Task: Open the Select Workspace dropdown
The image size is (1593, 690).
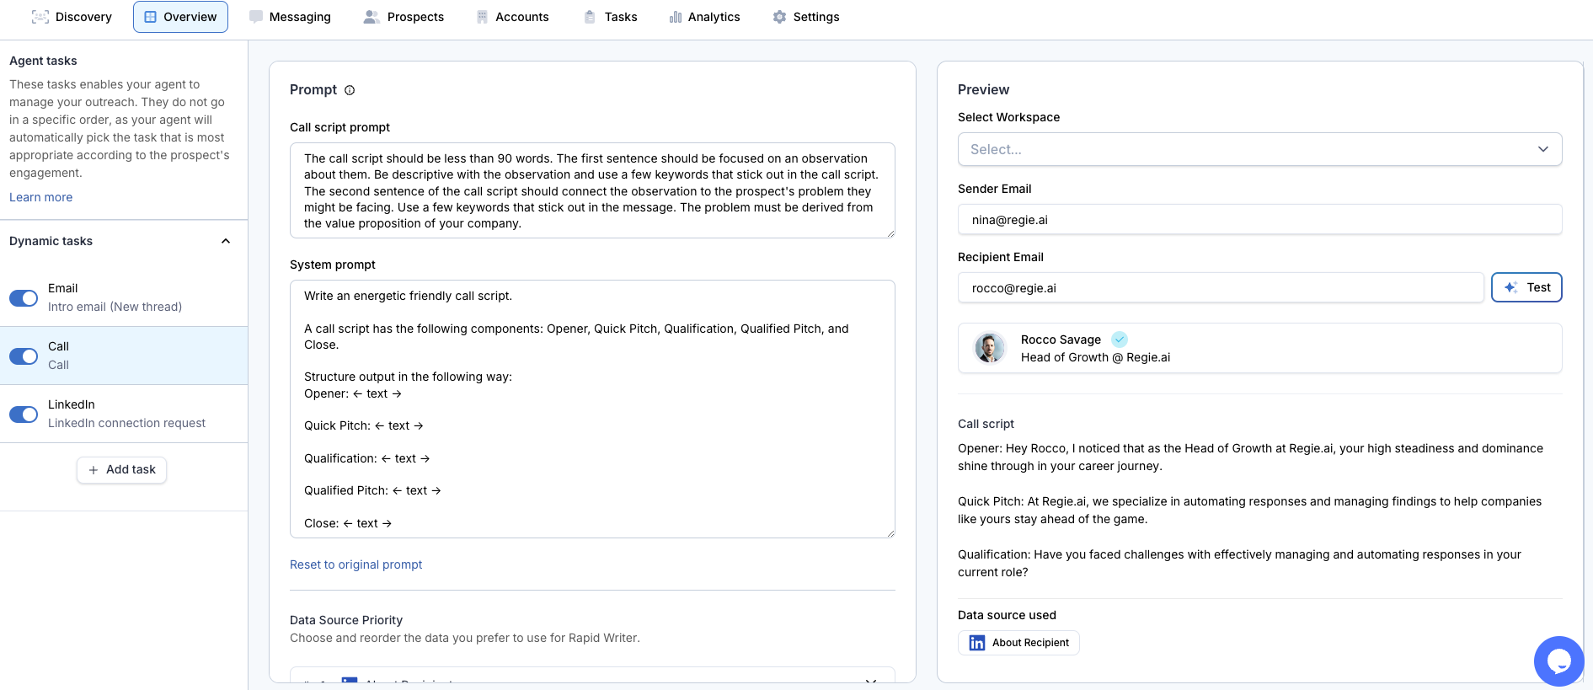Action: point(1259,149)
